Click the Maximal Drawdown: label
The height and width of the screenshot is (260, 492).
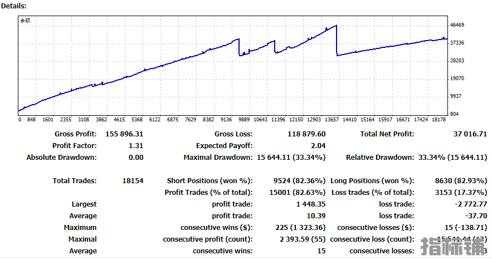218,157
